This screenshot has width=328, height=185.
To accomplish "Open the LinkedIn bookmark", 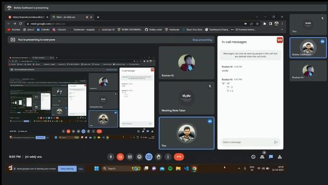I will click(x=43, y=30).
